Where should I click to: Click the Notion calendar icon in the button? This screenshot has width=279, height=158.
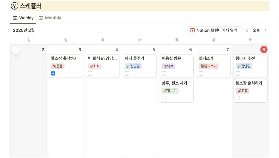pos(193,30)
